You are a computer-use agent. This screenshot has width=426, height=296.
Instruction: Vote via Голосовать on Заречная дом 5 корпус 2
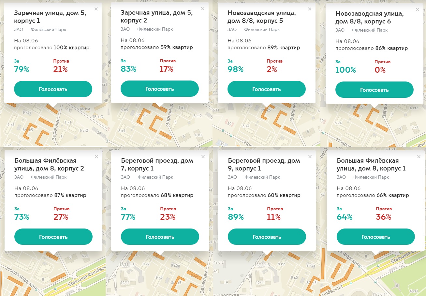(160, 89)
